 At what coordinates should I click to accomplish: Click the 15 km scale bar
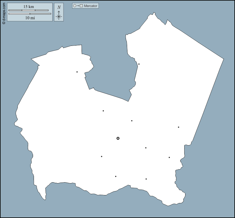point(28,10)
